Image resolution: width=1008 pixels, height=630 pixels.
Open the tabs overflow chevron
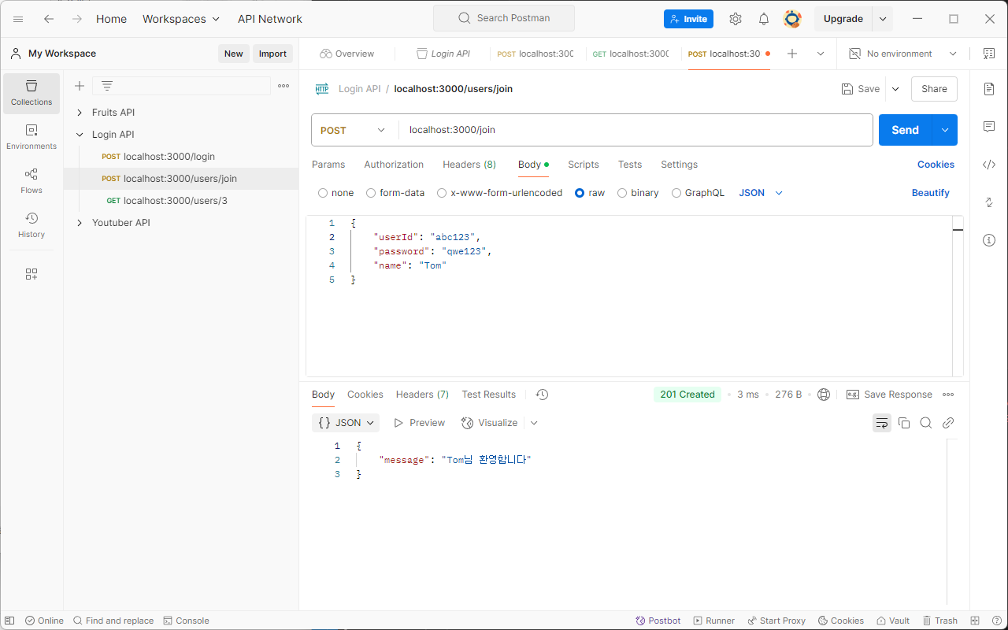coord(821,54)
